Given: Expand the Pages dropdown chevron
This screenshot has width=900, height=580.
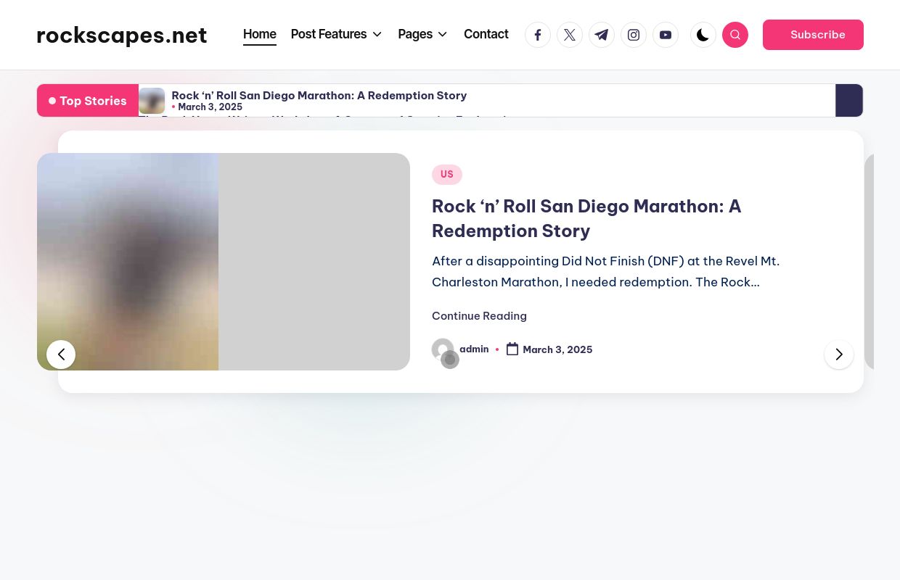Looking at the screenshot, I should 442,35.
